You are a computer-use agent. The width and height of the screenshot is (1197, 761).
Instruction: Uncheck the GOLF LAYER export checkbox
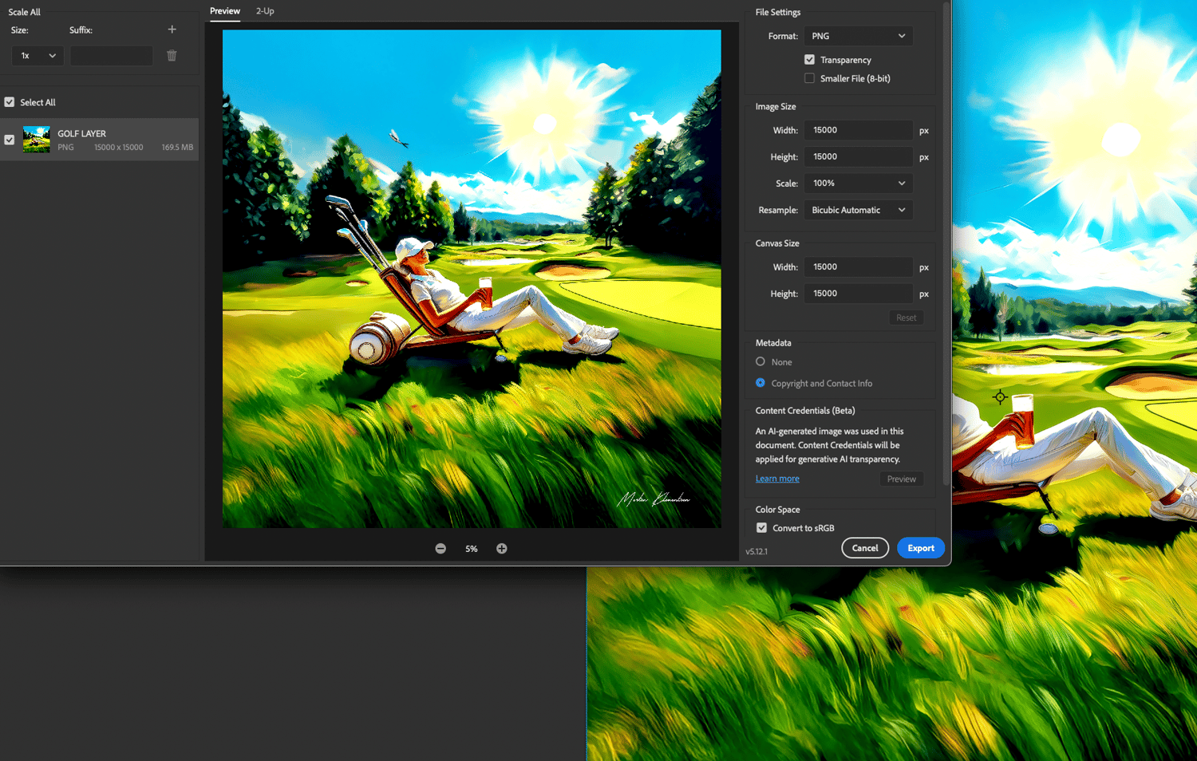(x=10, y=140)
